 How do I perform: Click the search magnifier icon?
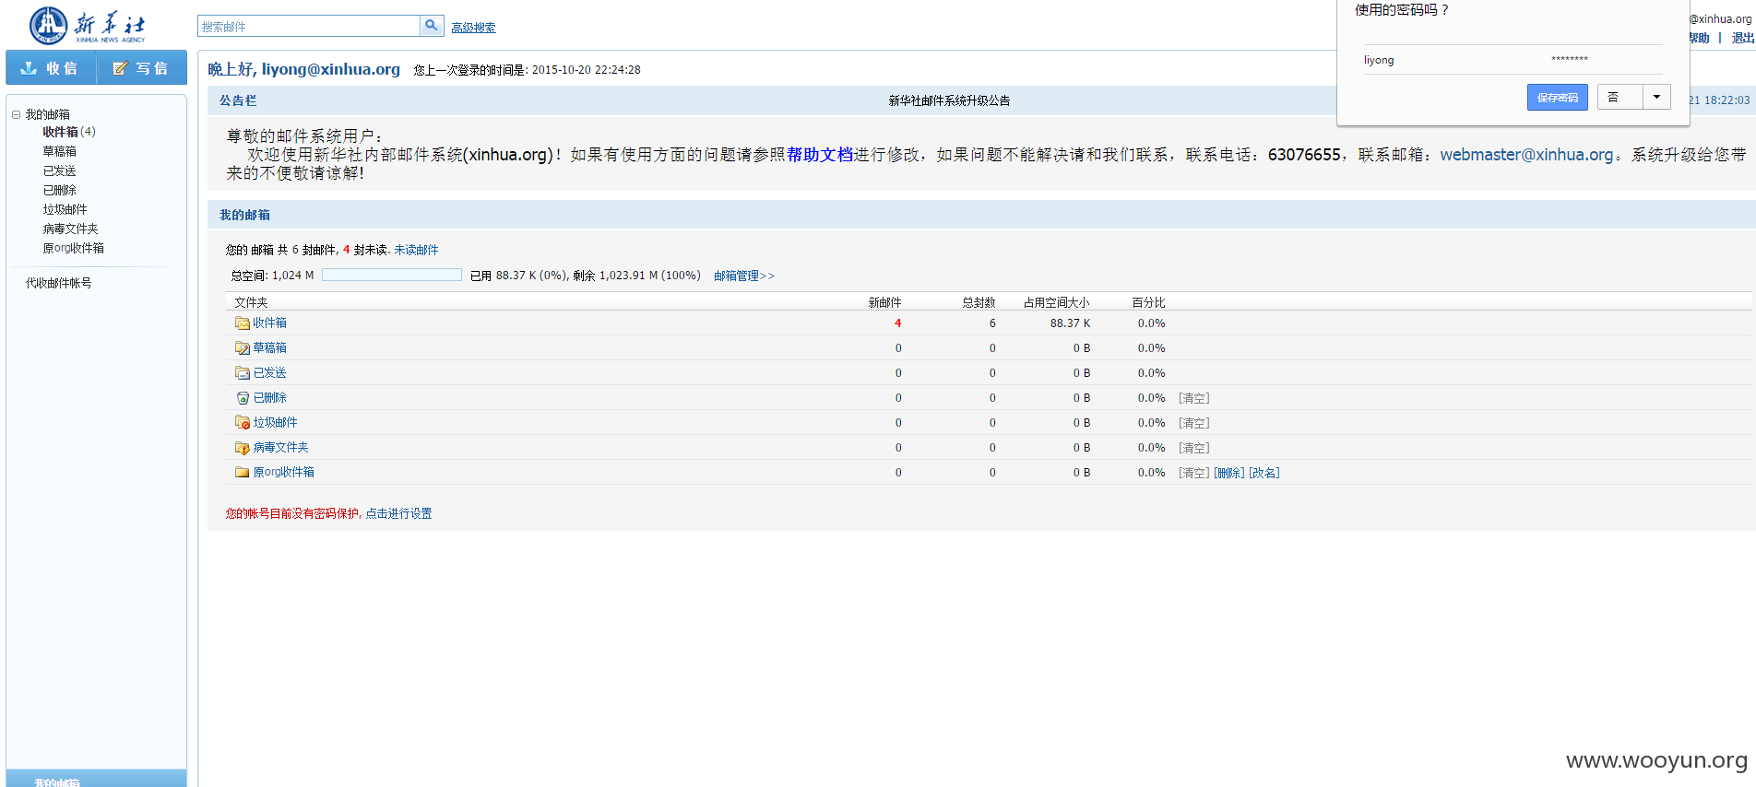tap(432, 26)
